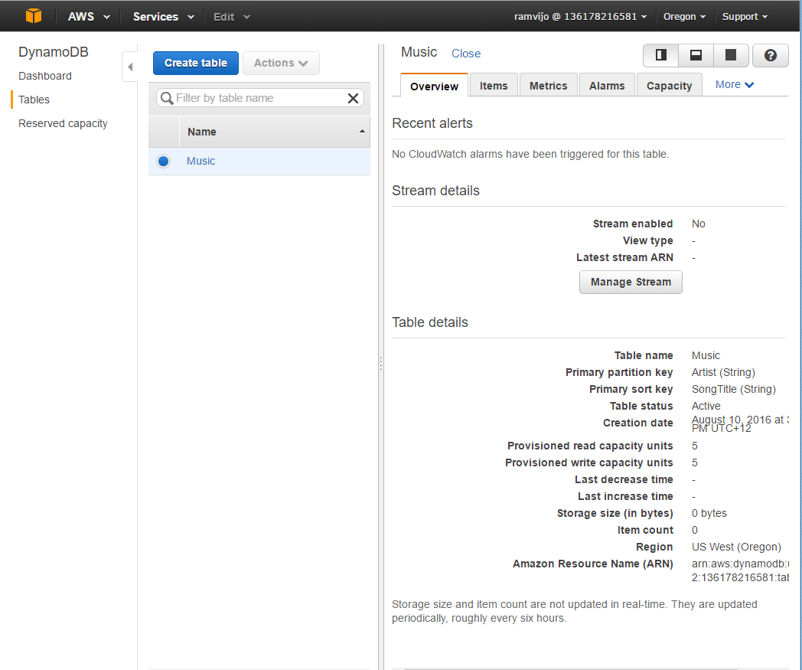Switch to the Items tab
This screenshot has width=802, height=670.
pyautogui.click(x=494, y=86)
